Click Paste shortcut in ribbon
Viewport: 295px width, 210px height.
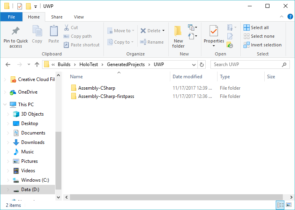[x=82, y=45]
